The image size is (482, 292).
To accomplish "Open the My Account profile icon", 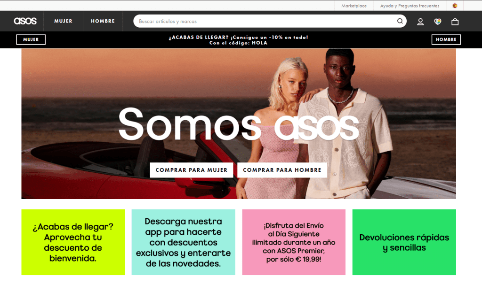I will click(420, 22).
